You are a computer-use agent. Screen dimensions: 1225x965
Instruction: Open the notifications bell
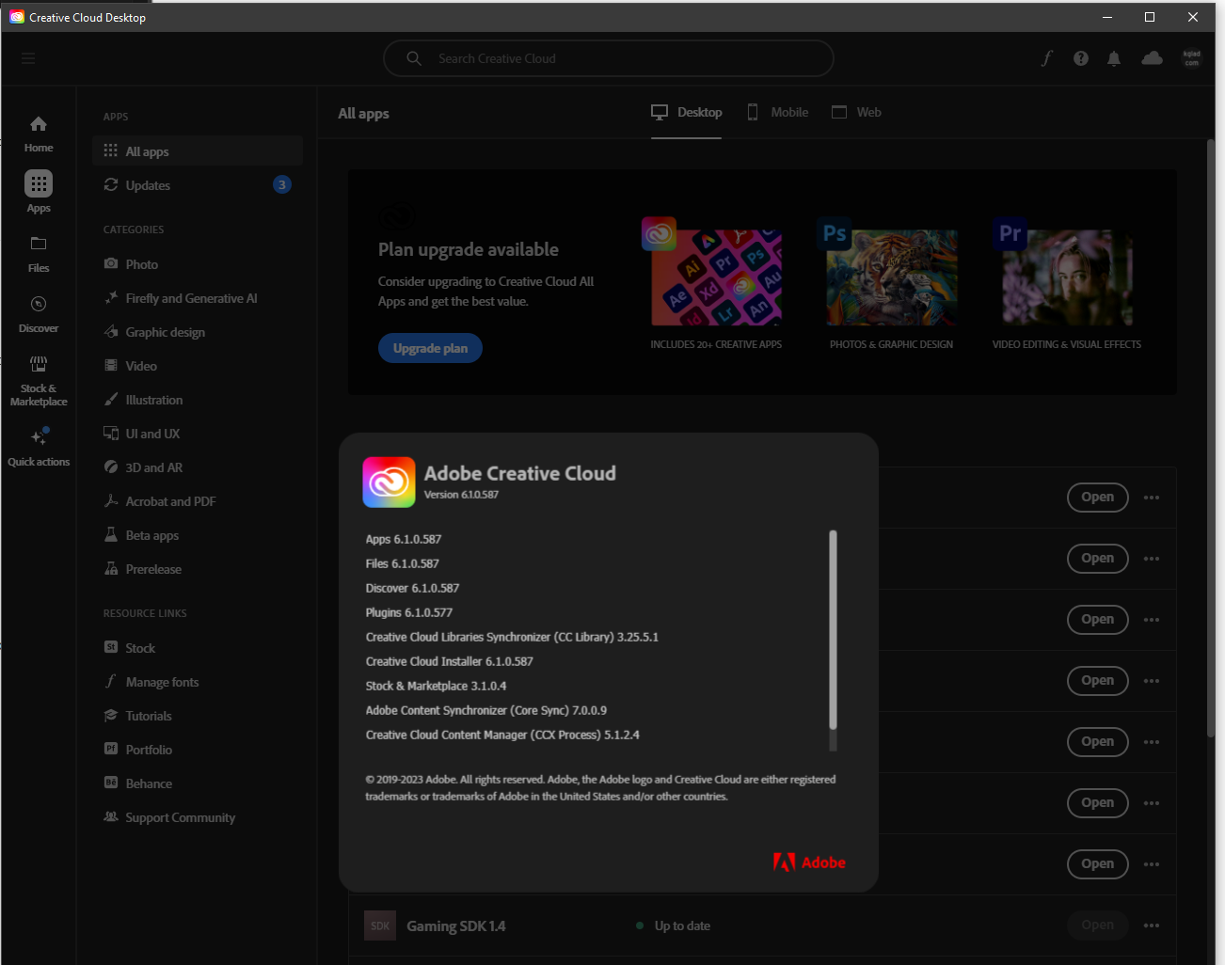[1114, 57]
